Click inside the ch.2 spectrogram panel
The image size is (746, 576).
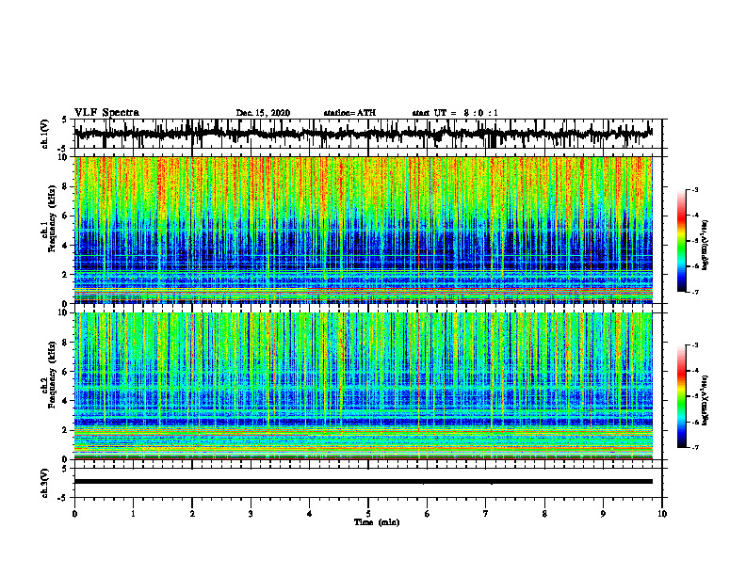(x=363, y=386)
